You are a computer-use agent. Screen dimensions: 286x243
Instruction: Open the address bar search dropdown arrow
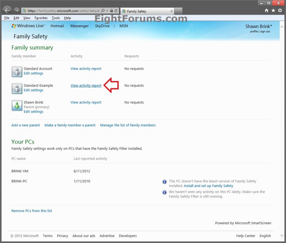coord(107,11)
